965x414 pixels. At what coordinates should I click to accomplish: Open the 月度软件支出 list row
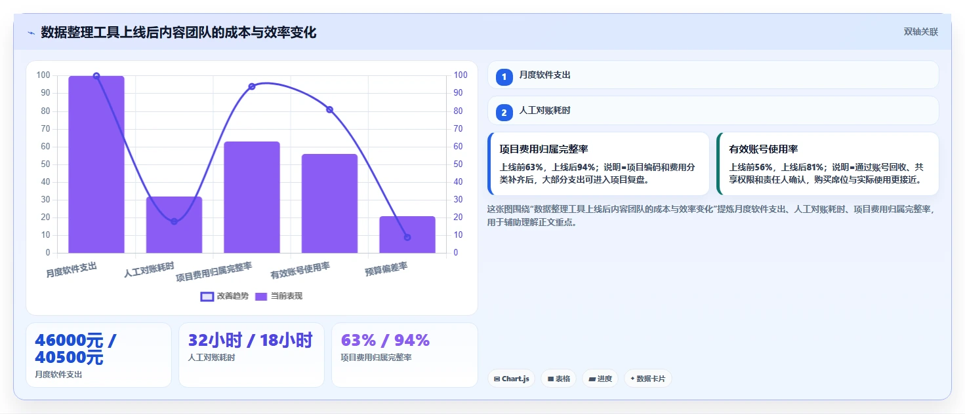[713, 75]
